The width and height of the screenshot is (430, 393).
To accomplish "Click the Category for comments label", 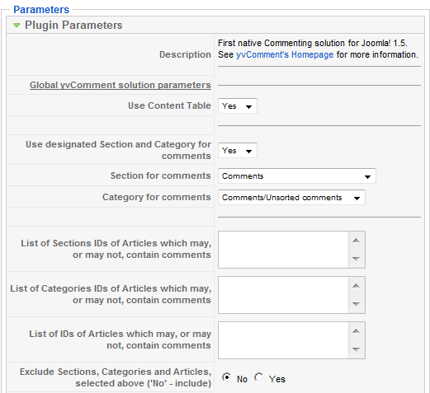I will click(157, 197).
